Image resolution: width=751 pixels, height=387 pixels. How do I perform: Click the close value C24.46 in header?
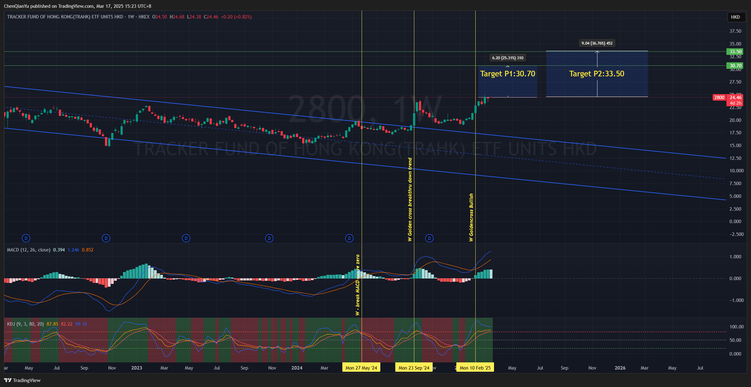[211, 17]
